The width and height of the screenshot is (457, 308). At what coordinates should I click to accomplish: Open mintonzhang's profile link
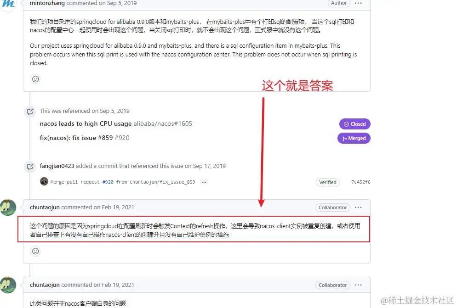(x=47, y=3)
